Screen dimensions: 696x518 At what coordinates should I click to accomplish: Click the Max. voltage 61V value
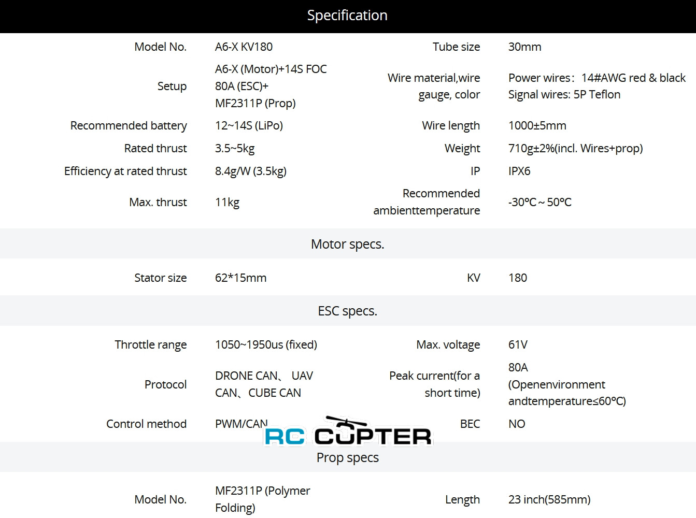(518, 345)
